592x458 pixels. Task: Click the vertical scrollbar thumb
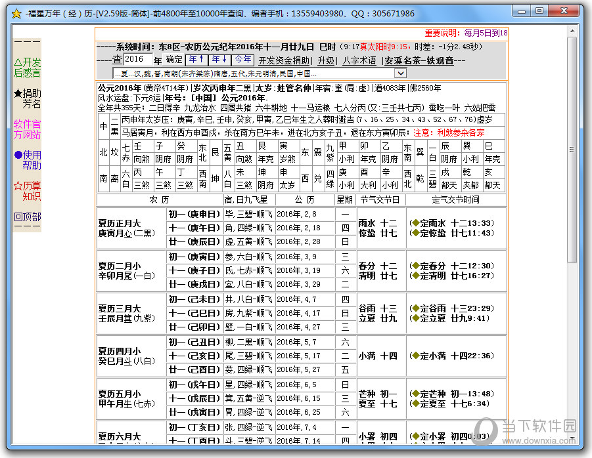(x=572, y=150)
